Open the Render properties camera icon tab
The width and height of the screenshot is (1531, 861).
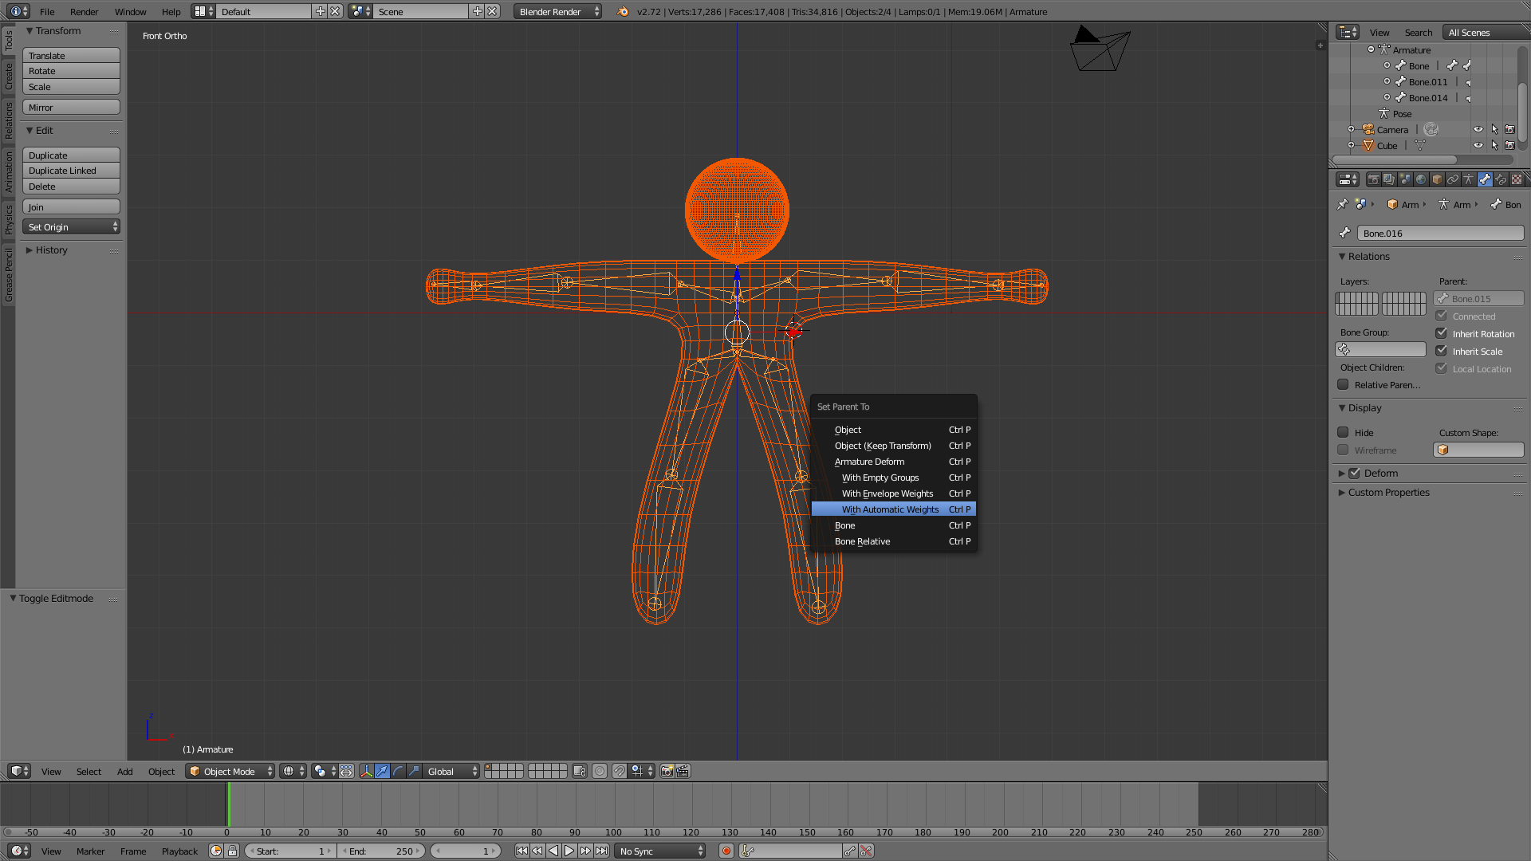[1373, 179]
